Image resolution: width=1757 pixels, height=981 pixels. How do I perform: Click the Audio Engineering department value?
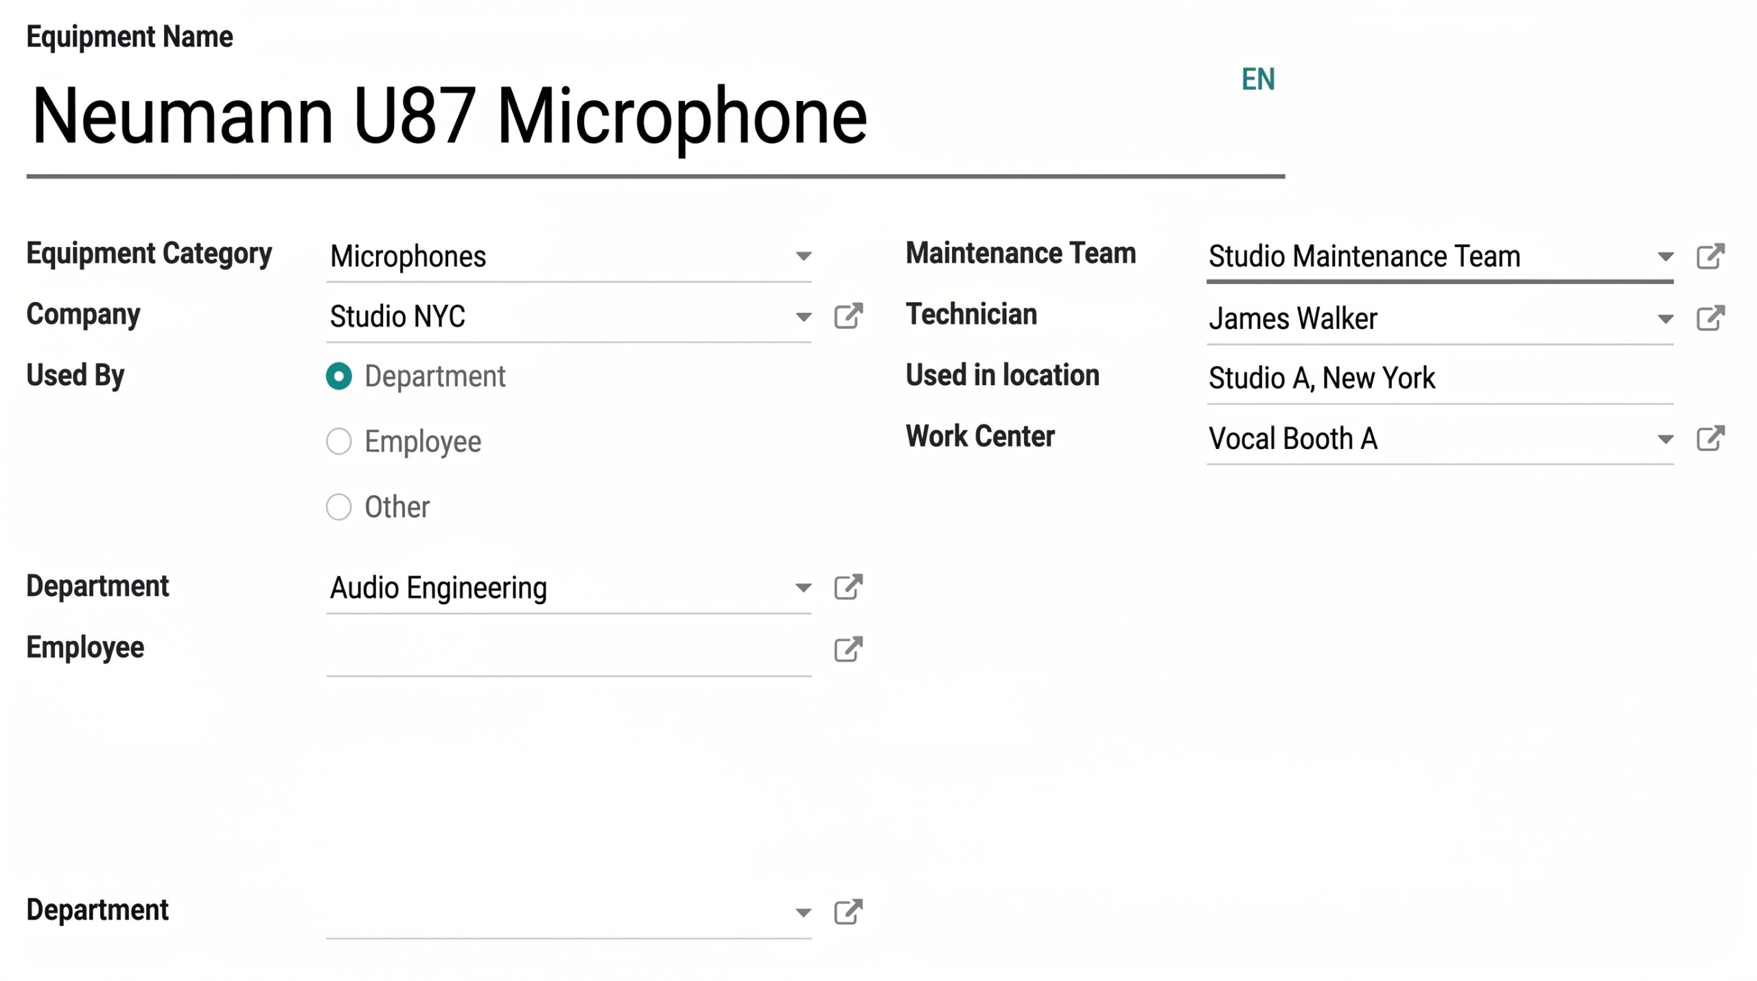pyautogui.click(x=439, y=588)
